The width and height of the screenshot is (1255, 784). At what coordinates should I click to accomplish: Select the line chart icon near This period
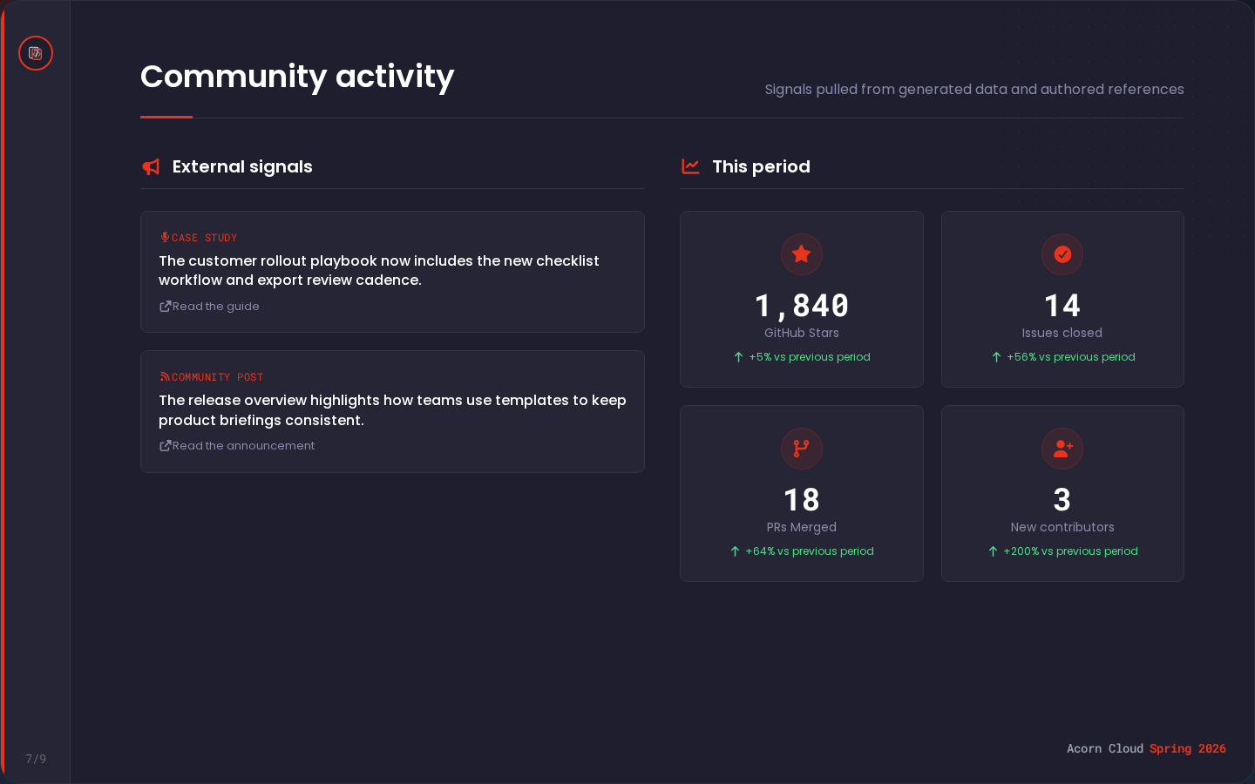690,166
